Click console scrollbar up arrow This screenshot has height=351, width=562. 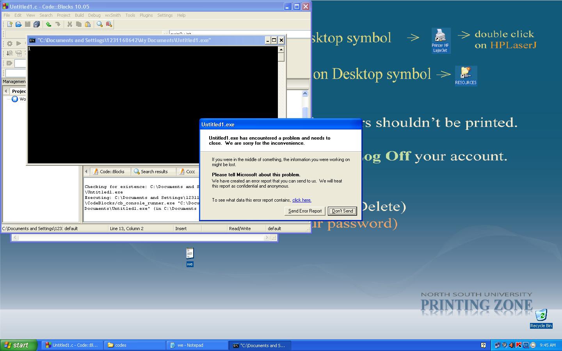(281, 50)
